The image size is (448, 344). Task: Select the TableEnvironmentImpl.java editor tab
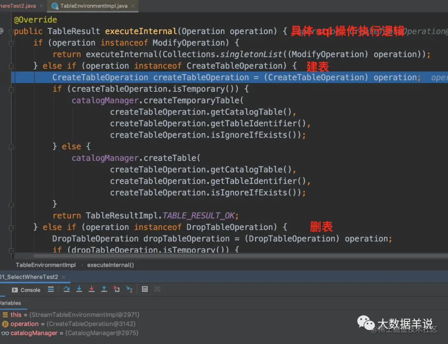pos(94,6)
